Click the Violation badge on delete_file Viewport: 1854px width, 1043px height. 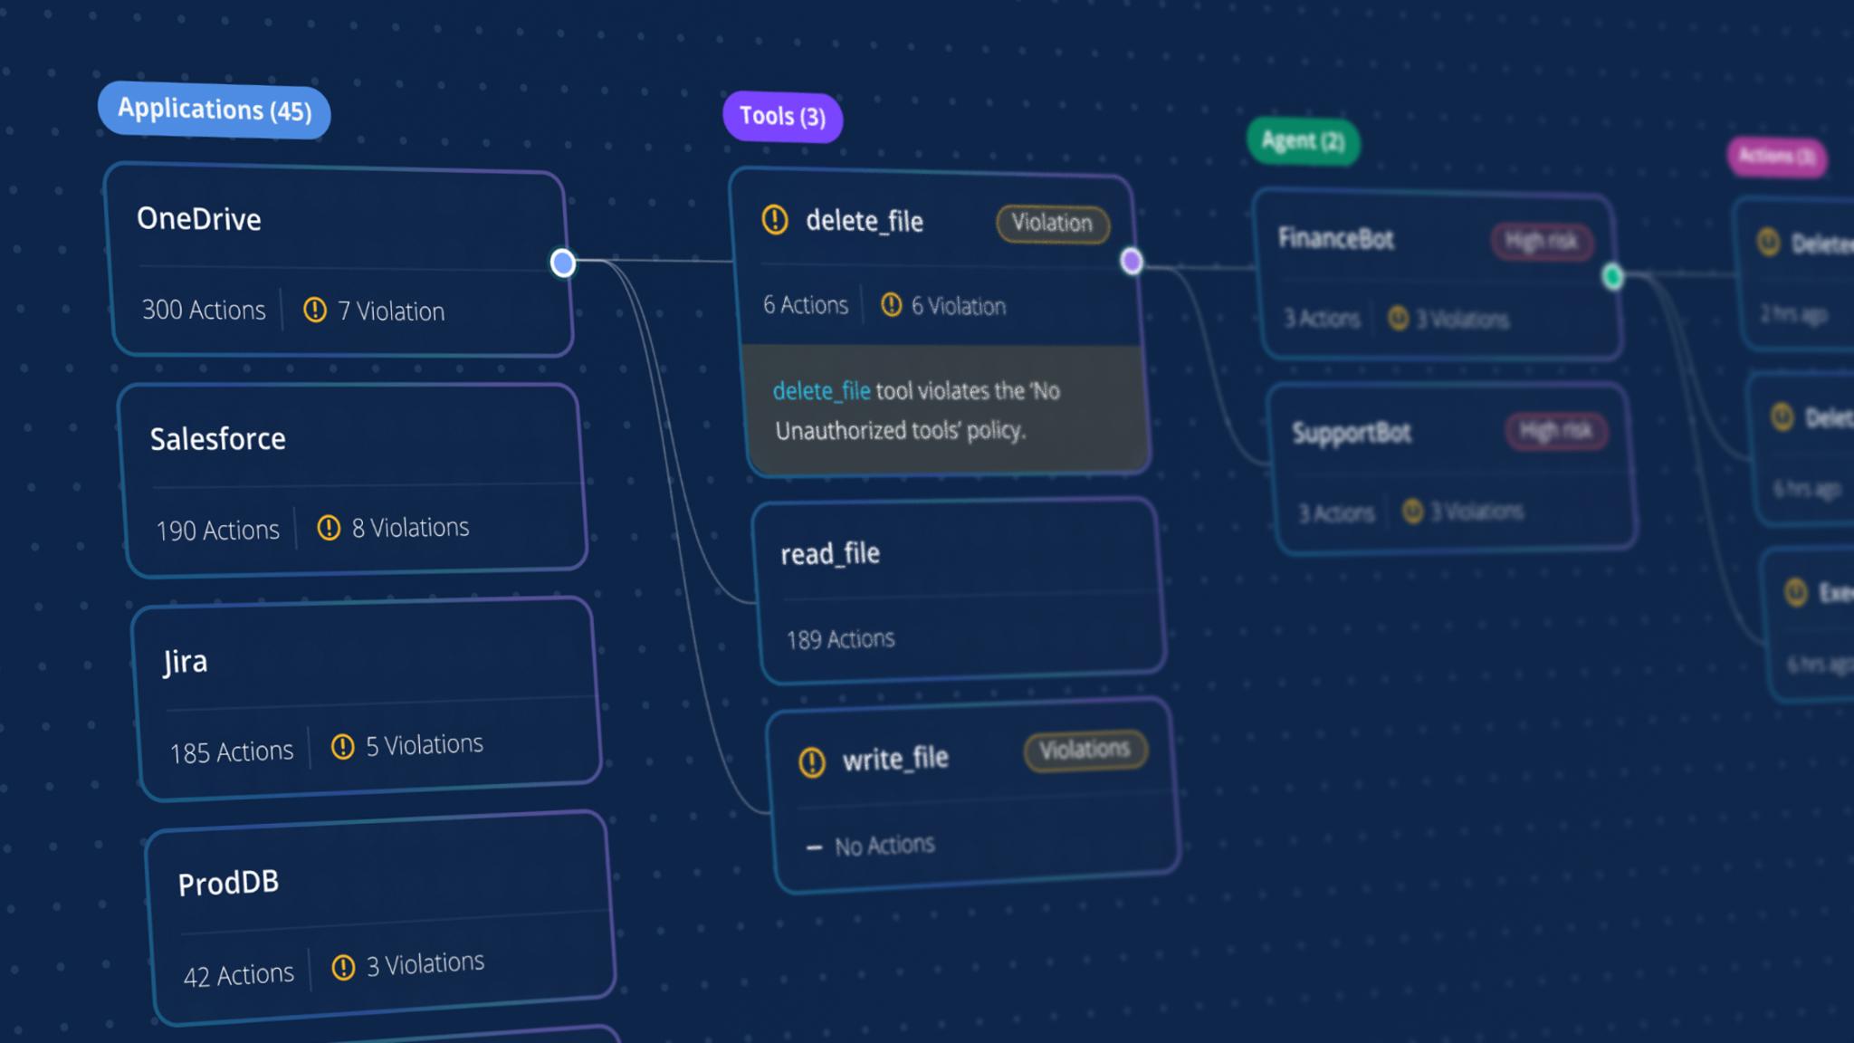pyautogui.click(x=1052, y=224)
